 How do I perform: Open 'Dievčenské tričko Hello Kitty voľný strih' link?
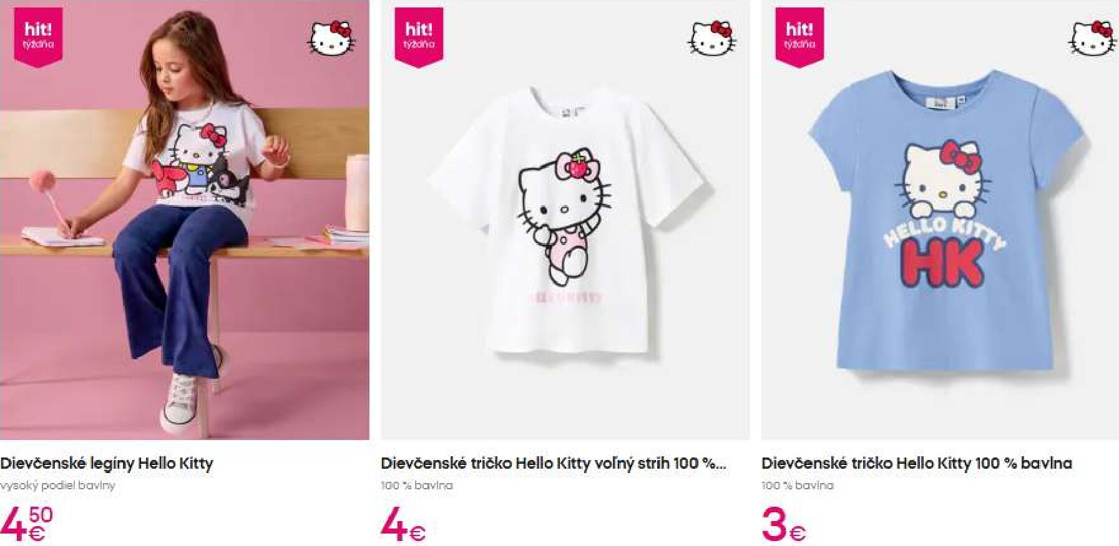(554, 463)
